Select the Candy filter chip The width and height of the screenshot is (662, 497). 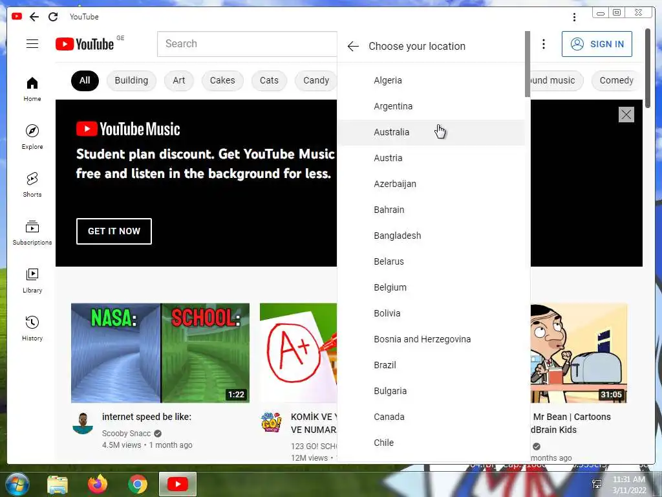[x=315, y=80]
